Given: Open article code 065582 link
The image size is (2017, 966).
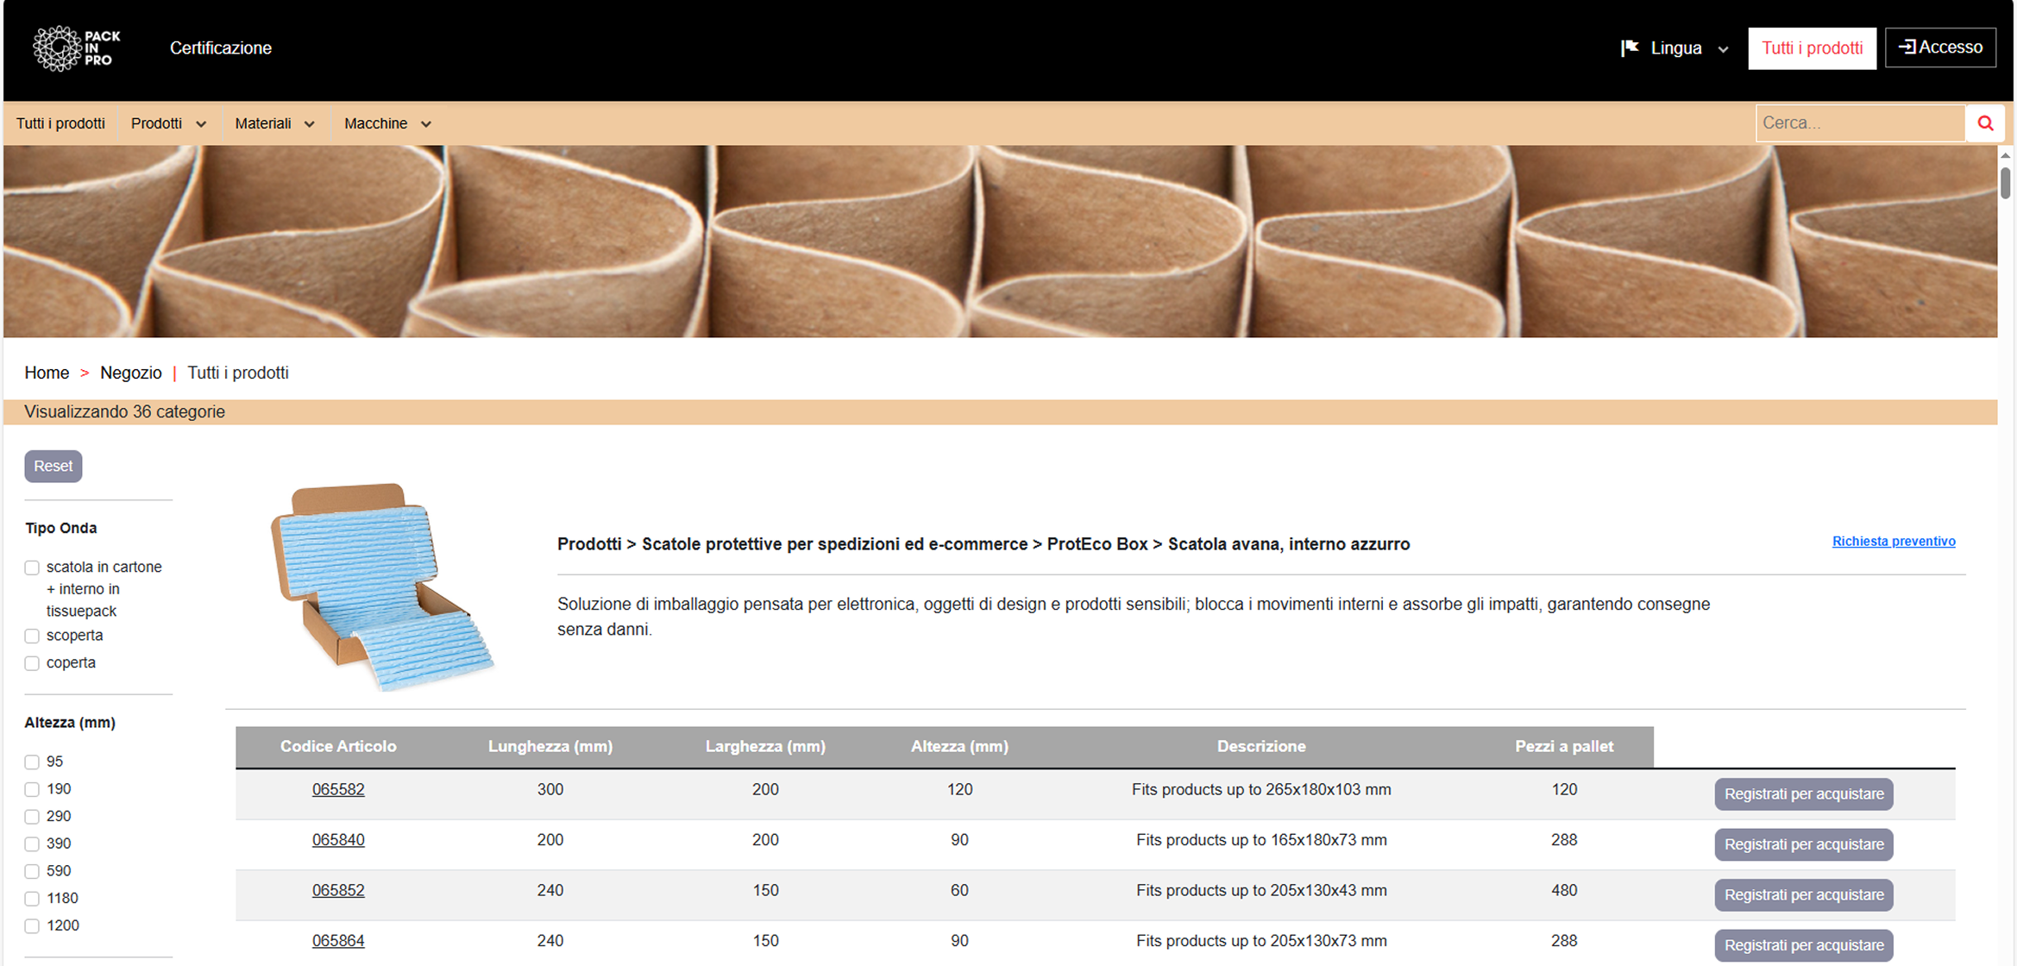Looking at the screenshot, I should coord(338,789).
